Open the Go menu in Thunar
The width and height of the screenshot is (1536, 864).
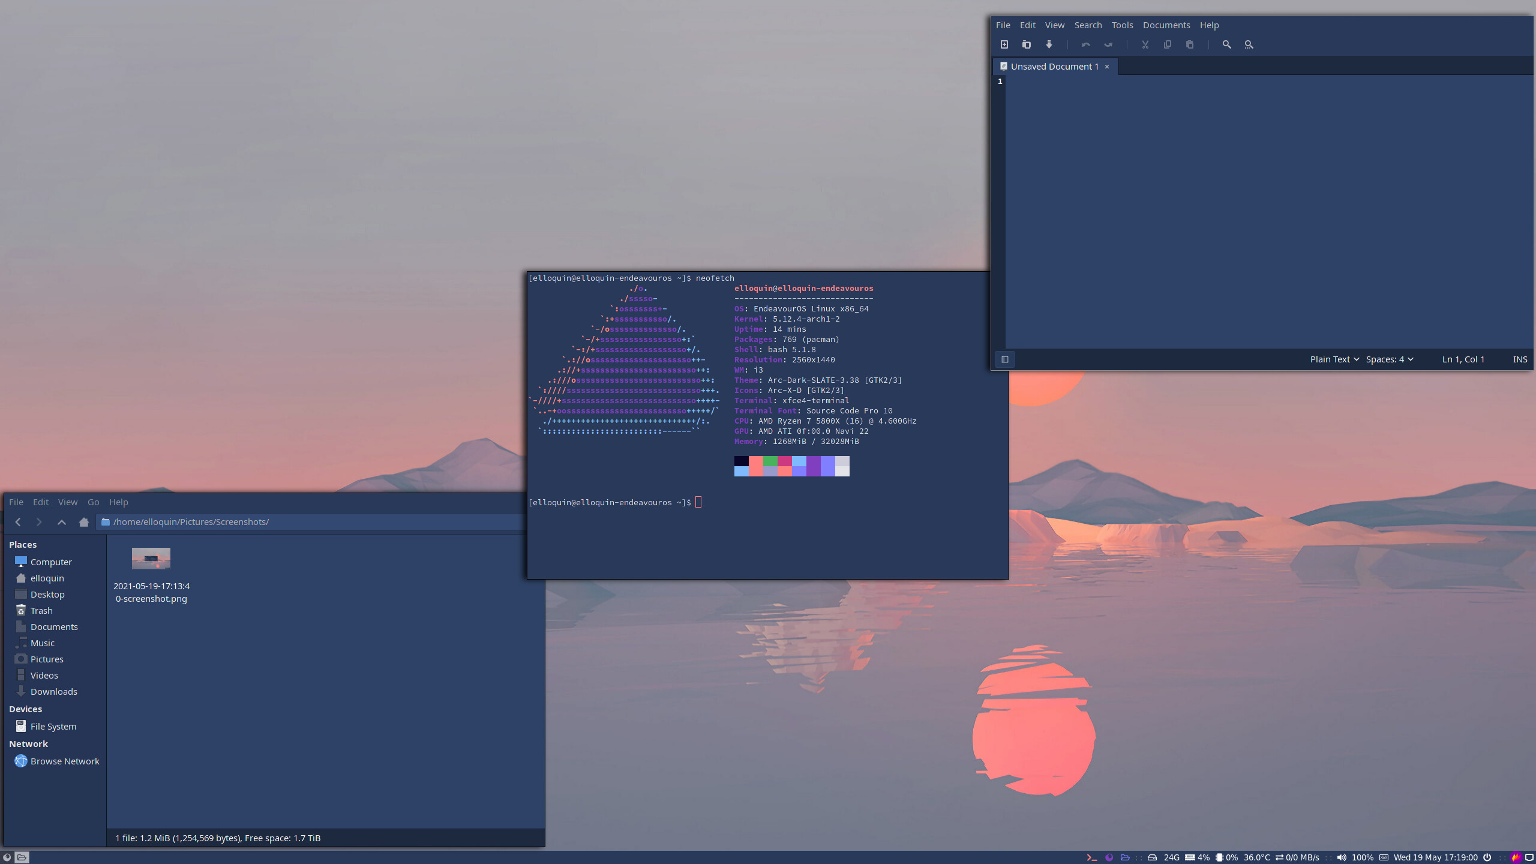93,502
